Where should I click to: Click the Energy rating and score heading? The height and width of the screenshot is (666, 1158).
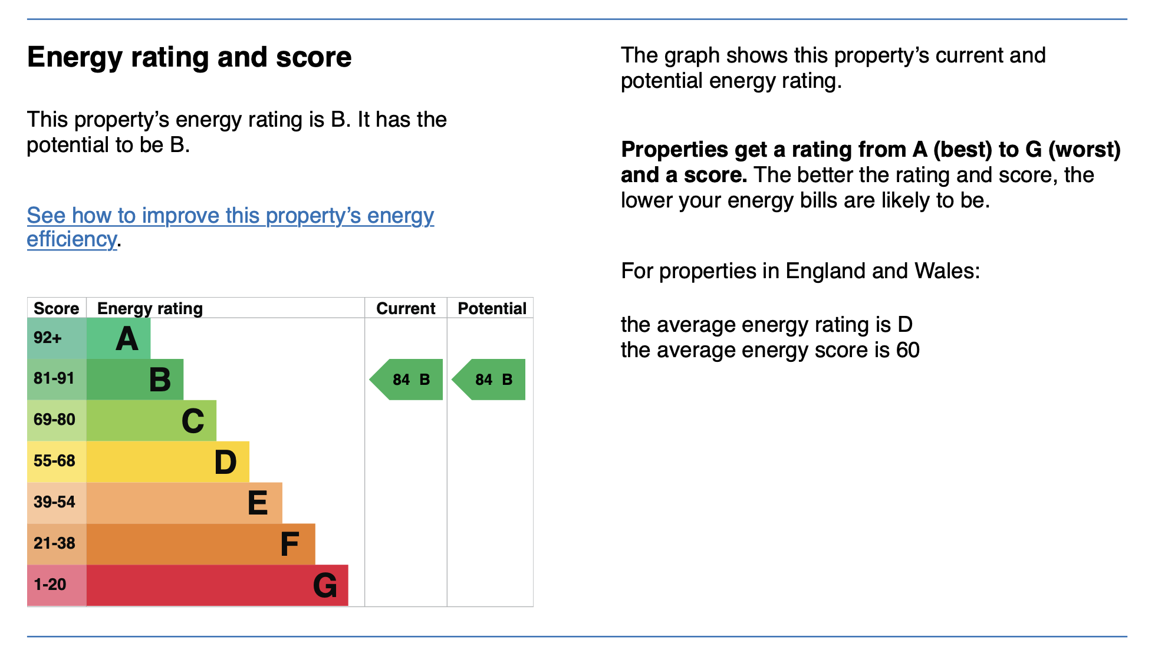click(189, 58)
